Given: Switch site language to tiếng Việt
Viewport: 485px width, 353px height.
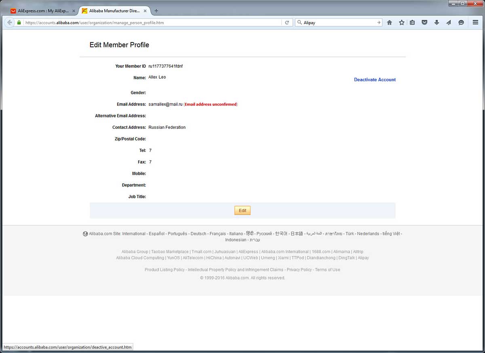Looking at the screenshot, I should click(x=391, y=234).
